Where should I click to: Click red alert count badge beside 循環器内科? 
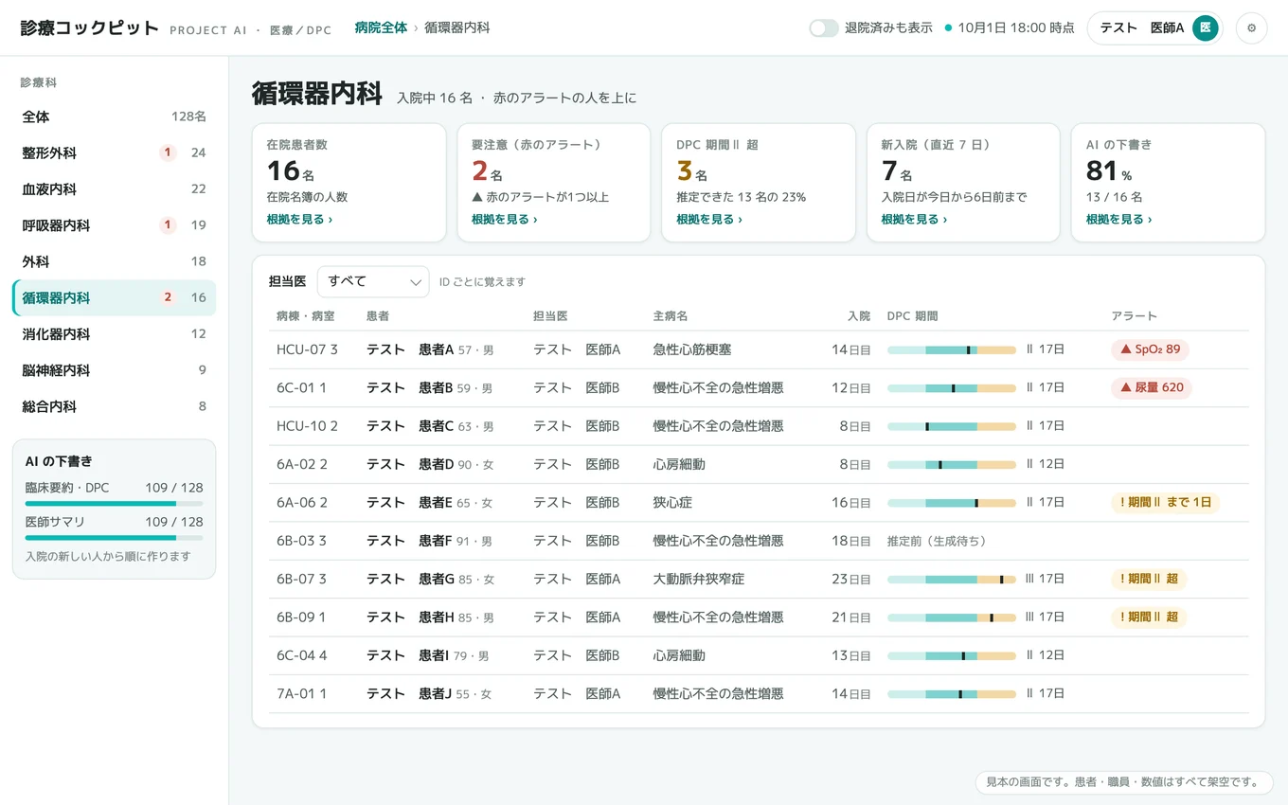pos(168,297)
